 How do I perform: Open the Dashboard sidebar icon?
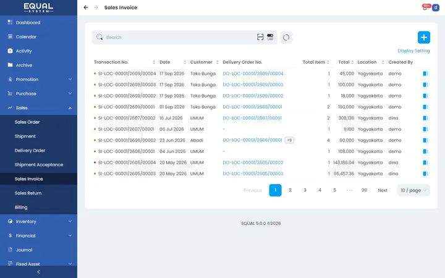click(11, 22)
